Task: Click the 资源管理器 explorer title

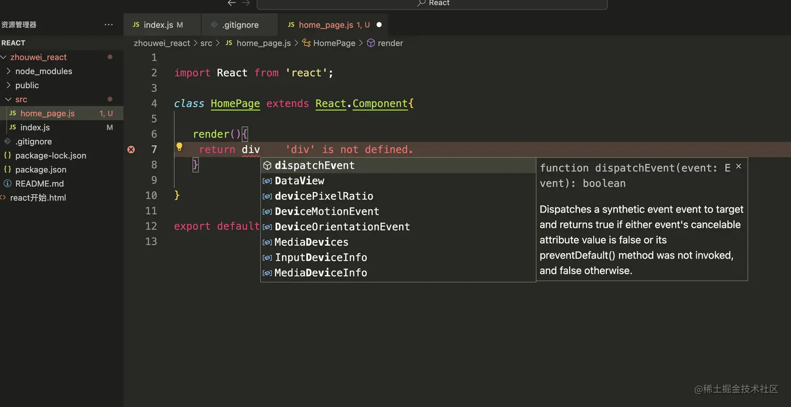Action: 19,25
